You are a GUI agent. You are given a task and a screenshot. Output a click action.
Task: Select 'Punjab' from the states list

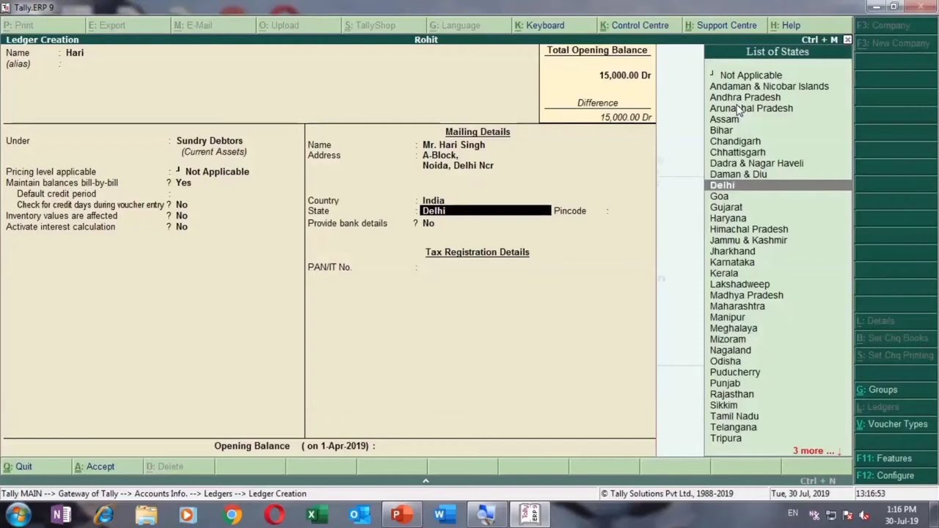(x=725, y=383)
